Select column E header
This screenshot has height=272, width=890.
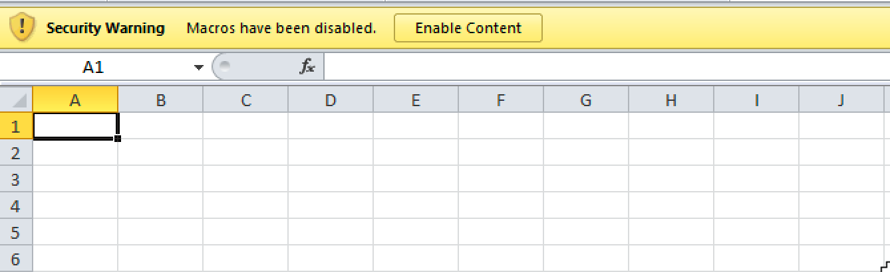(x=416, y=100)
